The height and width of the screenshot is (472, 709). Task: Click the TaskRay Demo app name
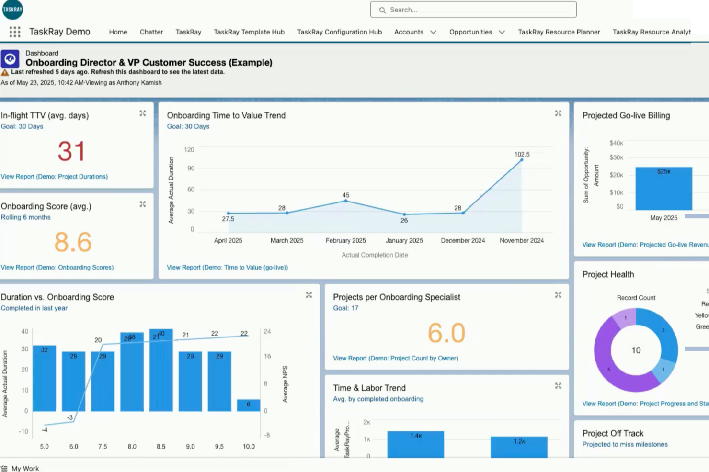click(60, 32)
